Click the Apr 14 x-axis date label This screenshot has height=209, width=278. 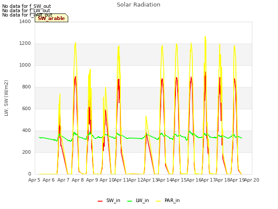[x=165, y=180]
